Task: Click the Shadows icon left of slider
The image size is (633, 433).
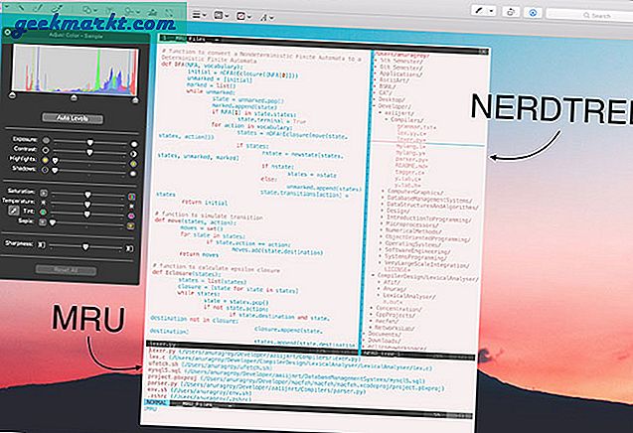Action: click(45, 170)
